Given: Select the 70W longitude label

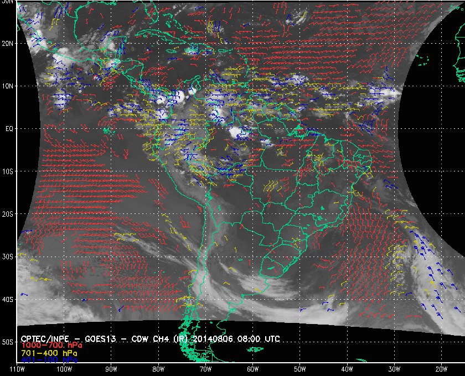Looking at the screenshot, I should pyautogui.click(x=205, y=369).
